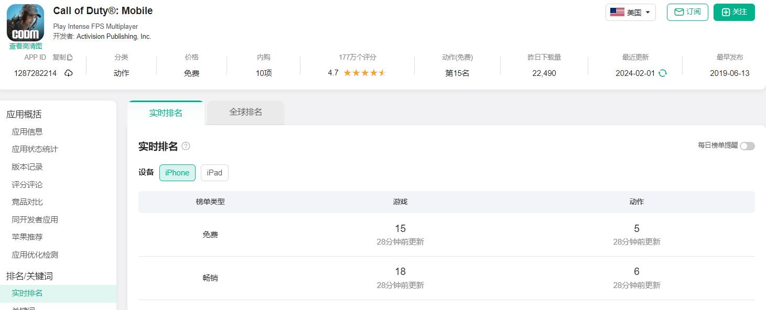Click the 关注 follow plus button

tap(734, 12)
